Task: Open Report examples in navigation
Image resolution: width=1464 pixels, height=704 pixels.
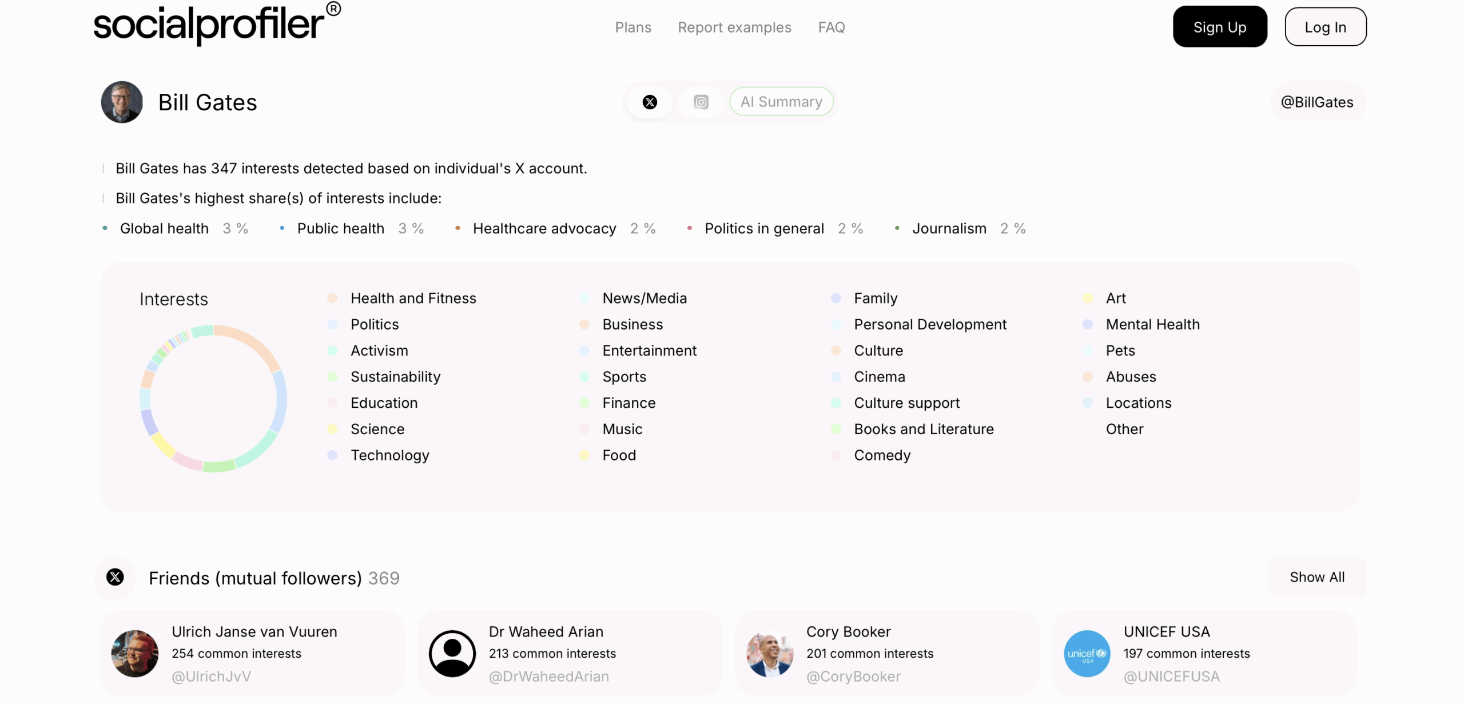Action: point(734,27)
